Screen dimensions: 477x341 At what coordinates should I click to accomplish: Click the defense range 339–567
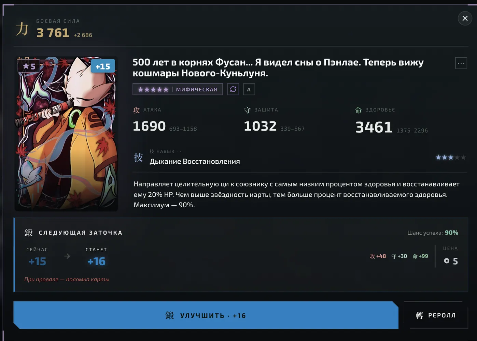coord(293,129)
